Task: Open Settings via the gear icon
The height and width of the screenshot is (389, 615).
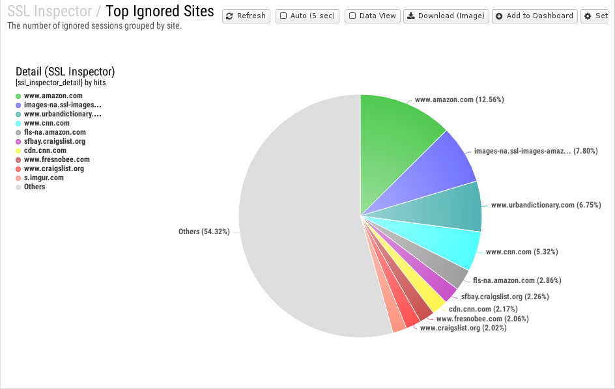Action: (588, 16)
